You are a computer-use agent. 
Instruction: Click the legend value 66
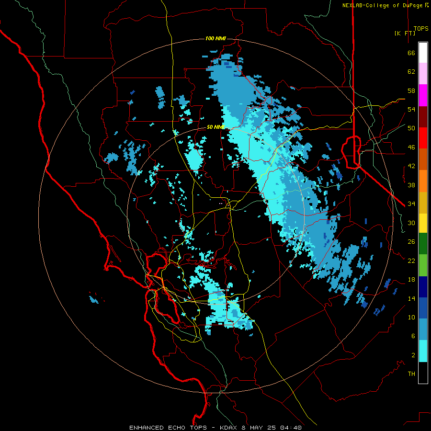click(411, 53)
